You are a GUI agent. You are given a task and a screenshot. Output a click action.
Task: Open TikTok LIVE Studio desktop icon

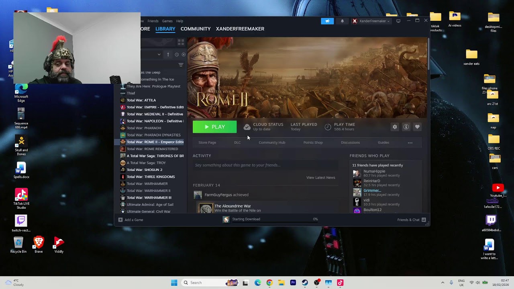[21, 199]
